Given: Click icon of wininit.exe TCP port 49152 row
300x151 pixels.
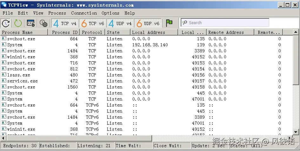Looking at the screenshot, I should click(4, 56).
